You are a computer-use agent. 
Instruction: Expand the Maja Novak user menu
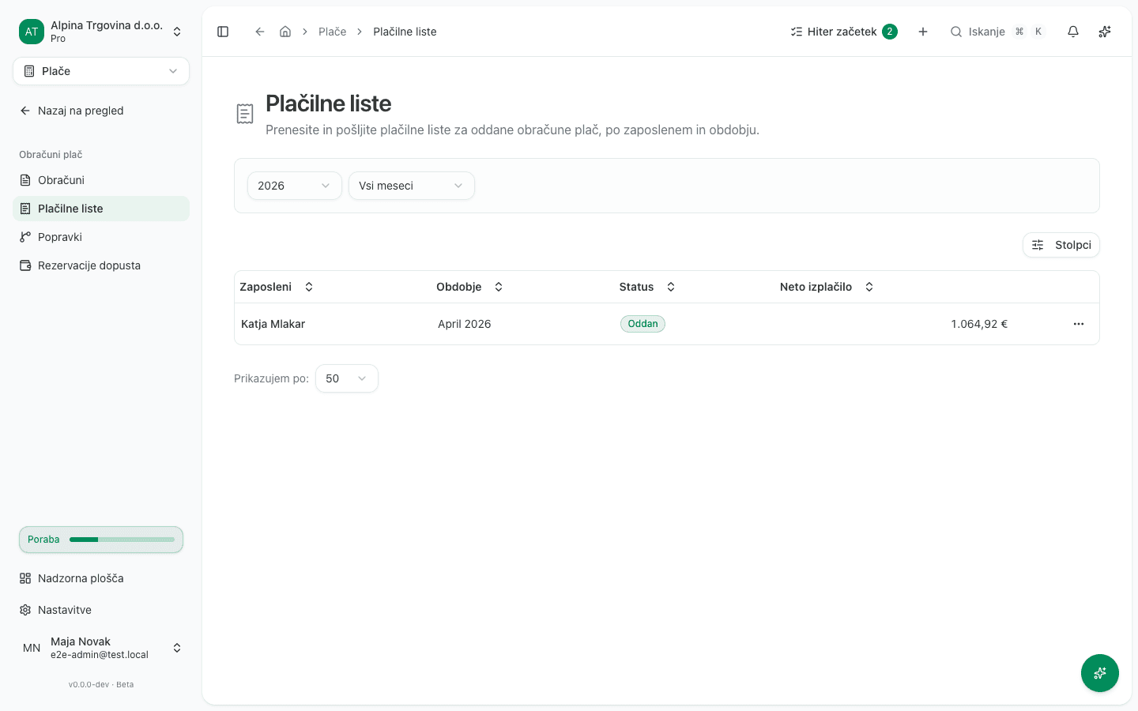(101, 648)
